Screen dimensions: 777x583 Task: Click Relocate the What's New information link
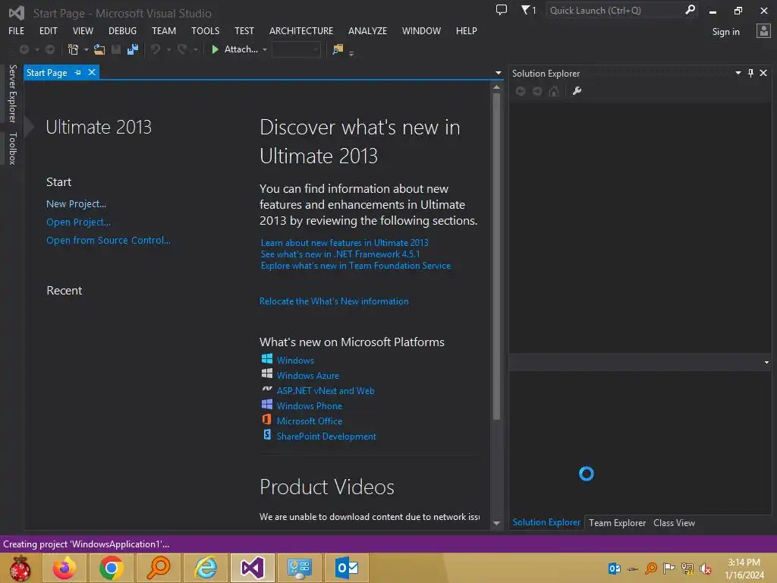(x=334, y=301)
